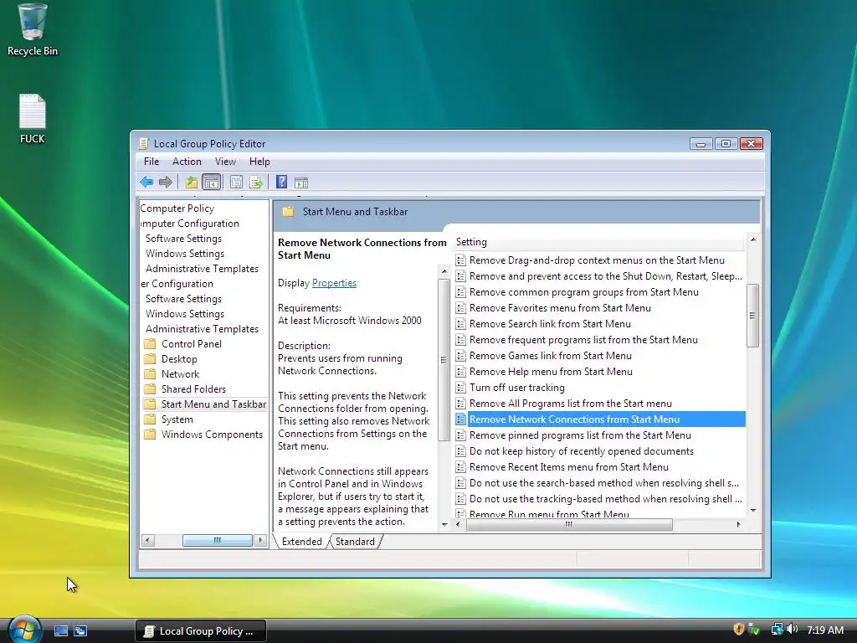
Task: Click tree pane scroll left arrow
Action: pyautogui.click(x=147, y=540)
